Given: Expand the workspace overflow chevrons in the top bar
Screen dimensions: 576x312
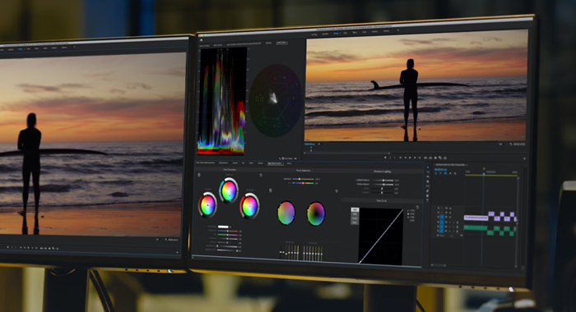Looking at the screenshot, I should point(397,31).
